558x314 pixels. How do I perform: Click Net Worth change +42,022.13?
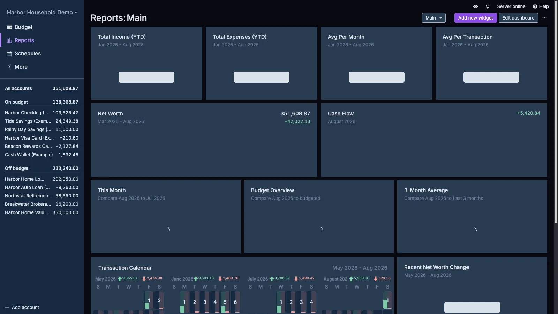pyautogui.click(x=297, y=121)
